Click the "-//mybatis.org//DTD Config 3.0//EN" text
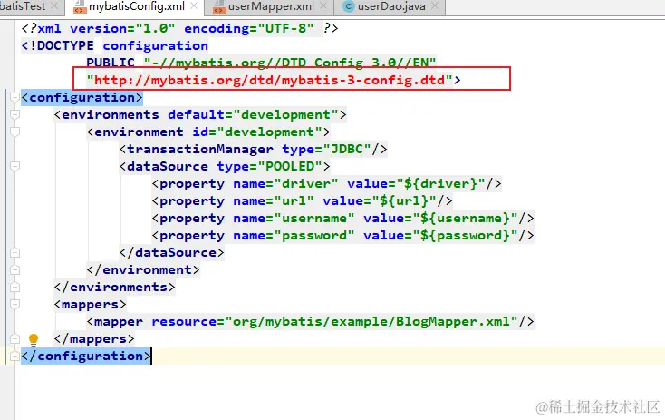 [x=290, y=63]
